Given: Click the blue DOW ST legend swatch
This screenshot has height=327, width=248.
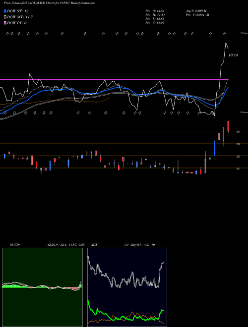Looking at the screenshot, I should (5, 11).
